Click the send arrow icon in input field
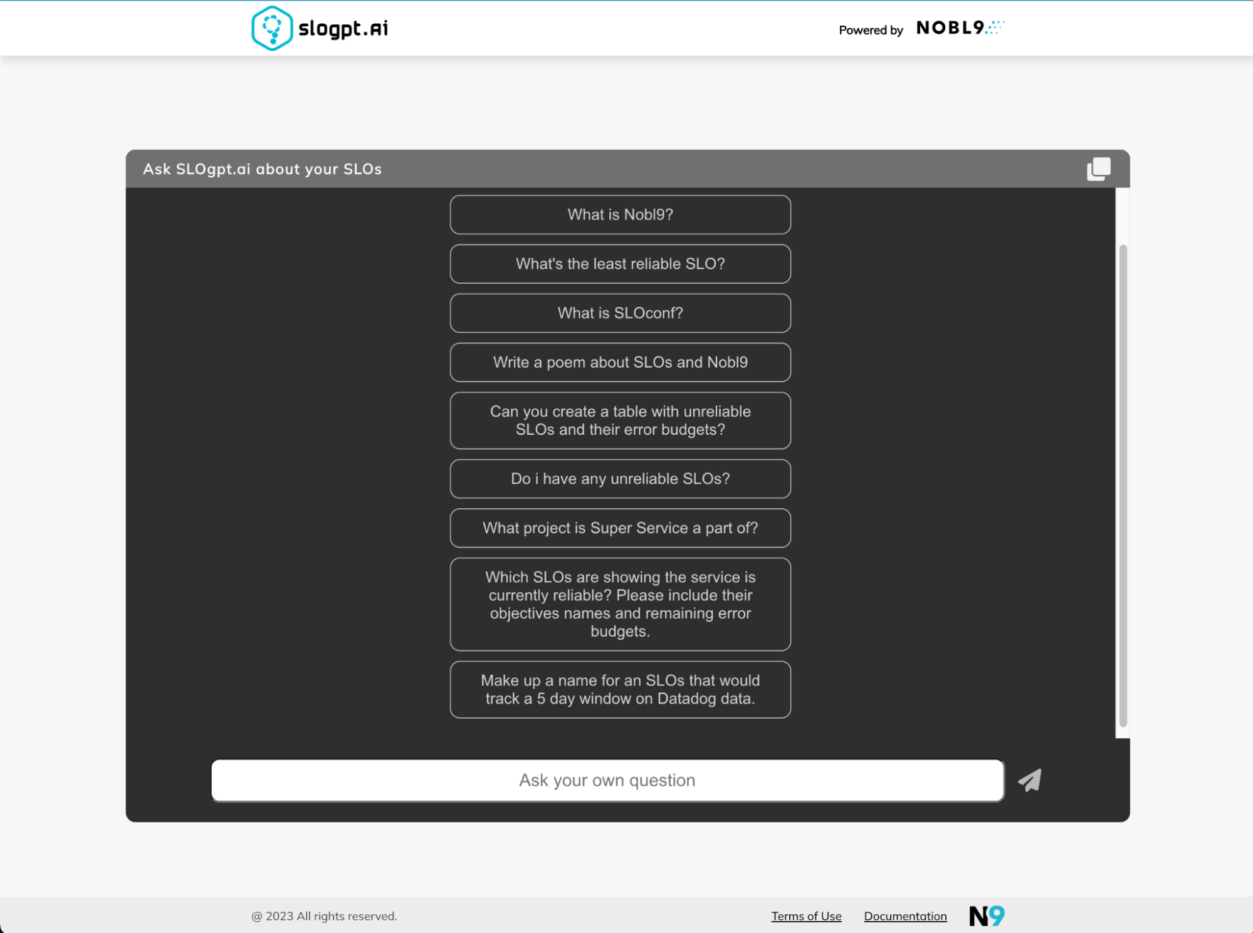 pyautogui.click(x=1029, y=780)
